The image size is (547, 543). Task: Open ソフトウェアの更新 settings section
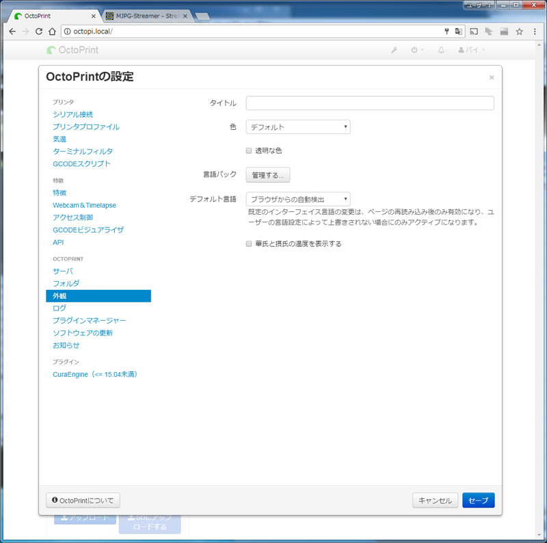83,333
